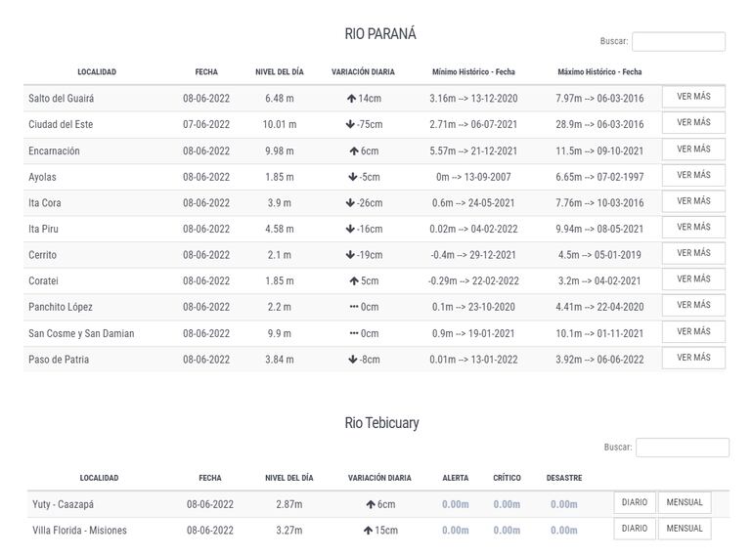
Task: Show Mensual data for Villa Florida - Misiones
Action: tap(685, 529)
